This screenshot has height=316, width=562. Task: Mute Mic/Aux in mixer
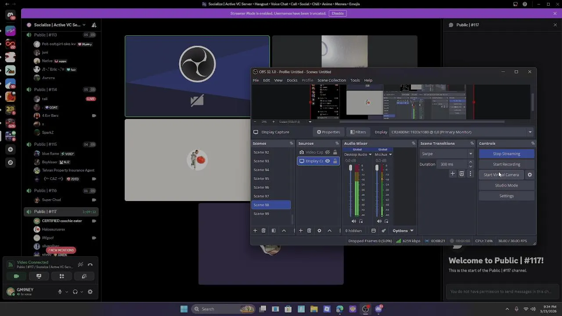[x=379, y=221]
